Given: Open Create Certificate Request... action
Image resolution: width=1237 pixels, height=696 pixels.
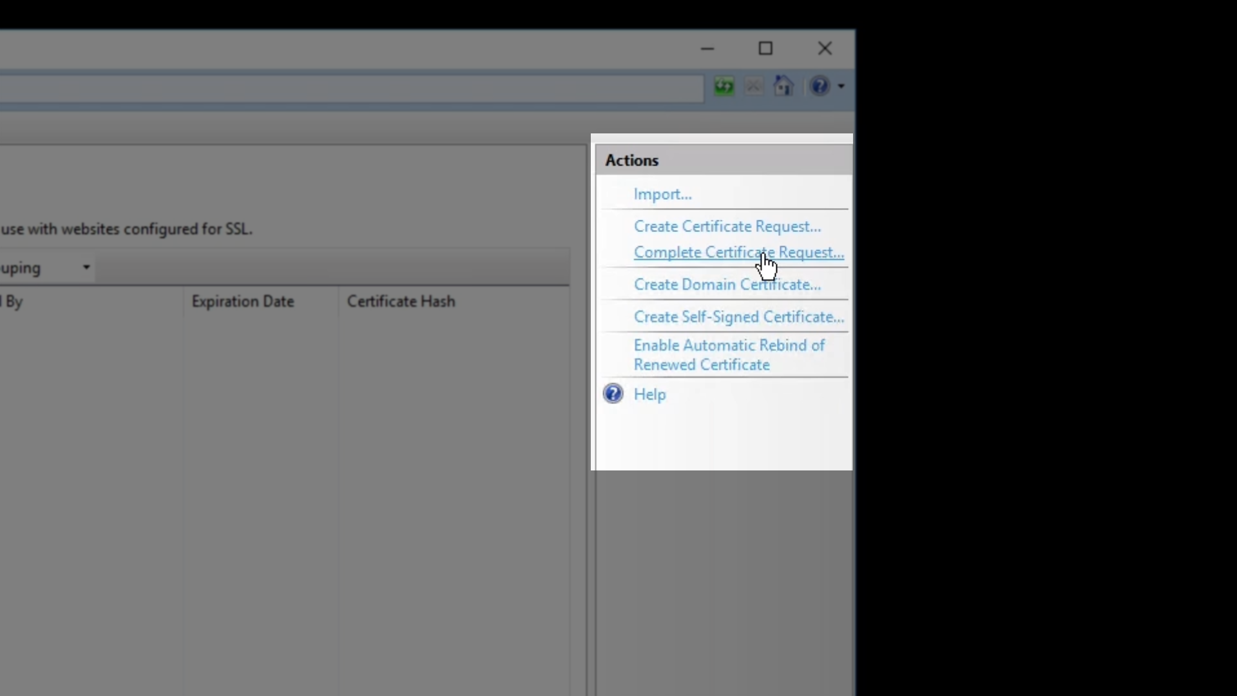Looking at the screenshot, I should pyautogui.click(x=727, y=226).
